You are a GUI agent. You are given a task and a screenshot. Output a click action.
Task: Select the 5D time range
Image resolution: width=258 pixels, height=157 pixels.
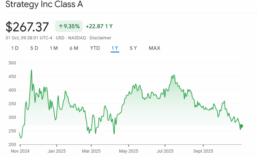[x=34, y=48]
